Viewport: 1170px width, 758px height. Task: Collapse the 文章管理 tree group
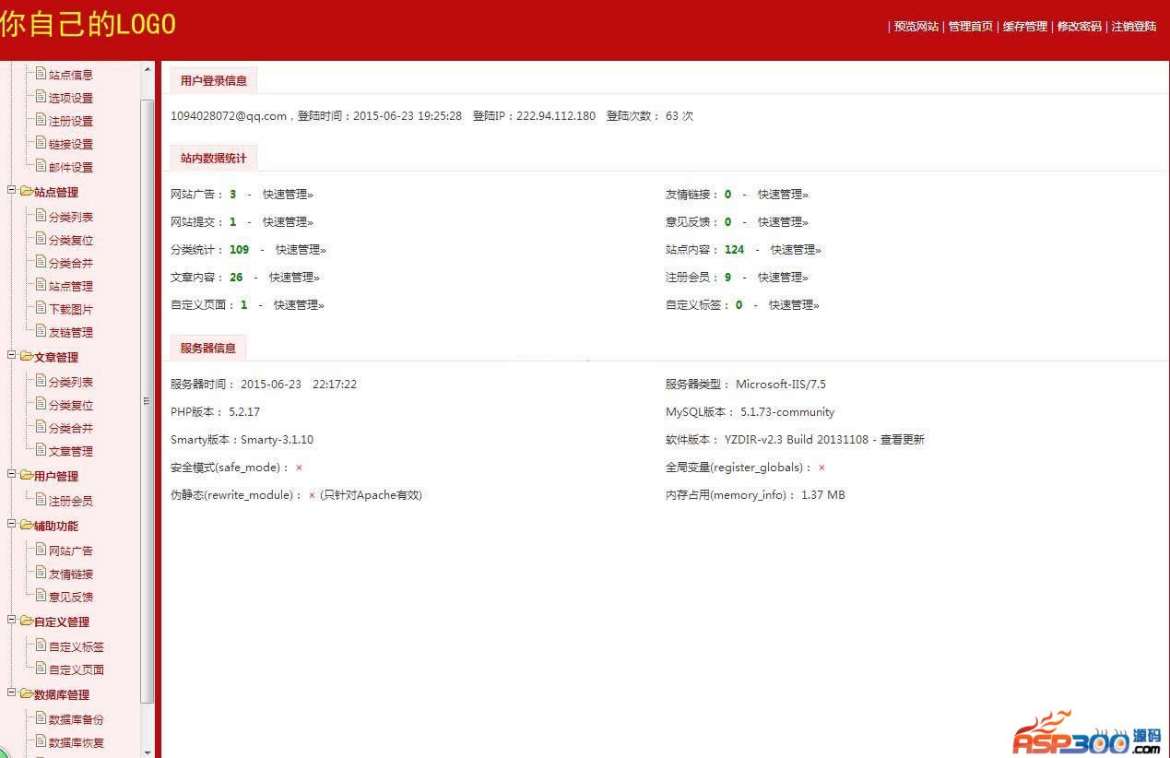[x=12, y=356]
